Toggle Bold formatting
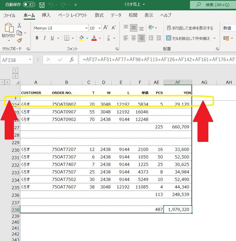This screenshot has width=236, height=241. (x=37, y=38)
